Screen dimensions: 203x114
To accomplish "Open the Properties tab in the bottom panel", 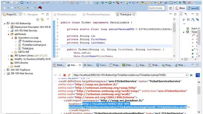I will (115, 65).
